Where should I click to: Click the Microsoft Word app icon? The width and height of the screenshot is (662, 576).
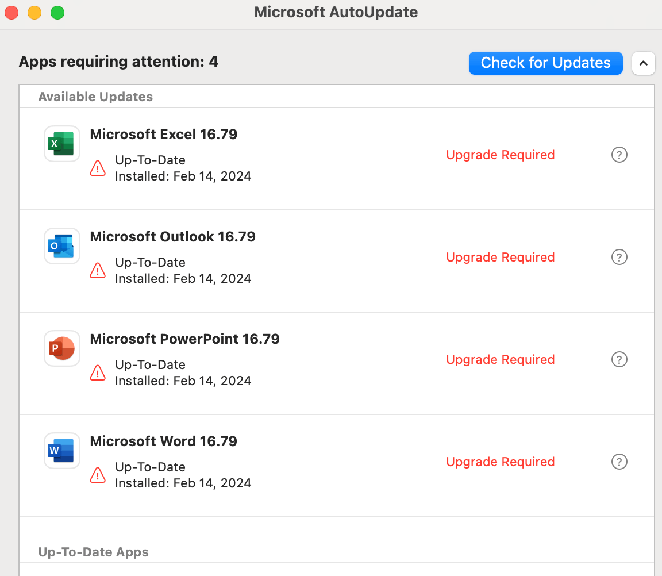tap(62, 451)
